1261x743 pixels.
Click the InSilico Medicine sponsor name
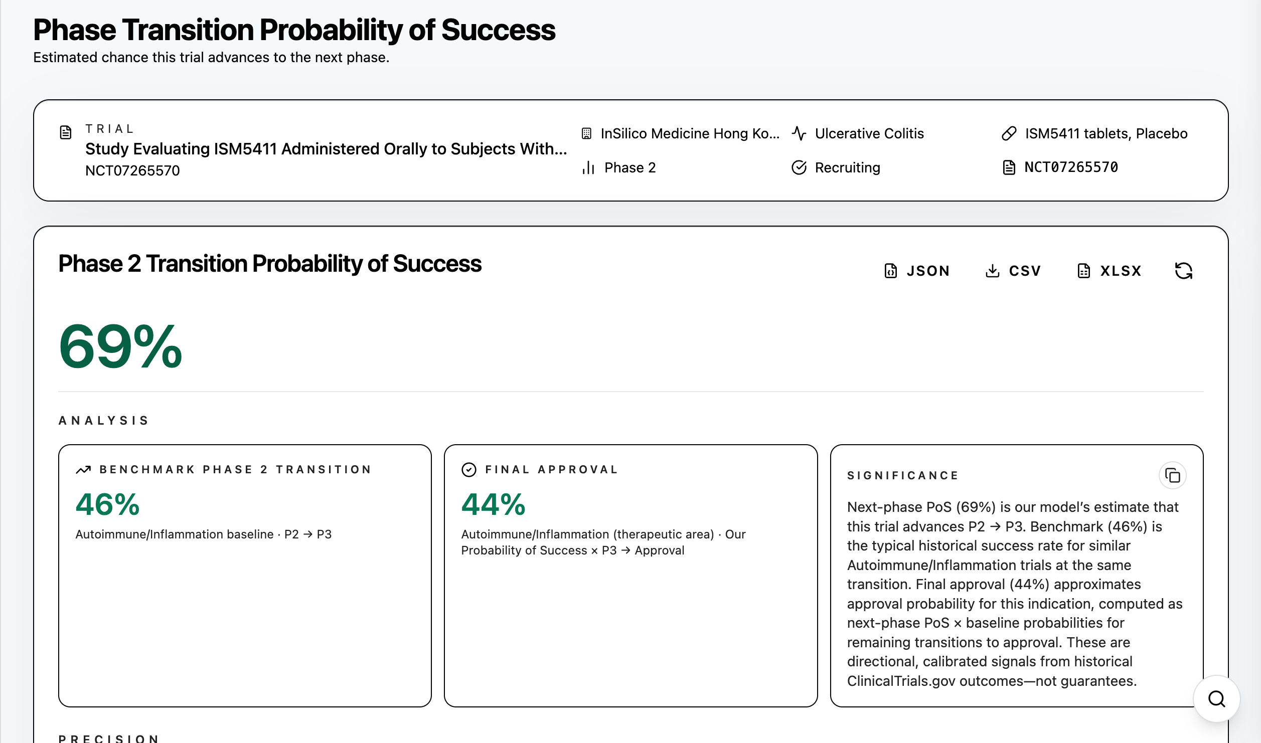click(x=690, y=133)
